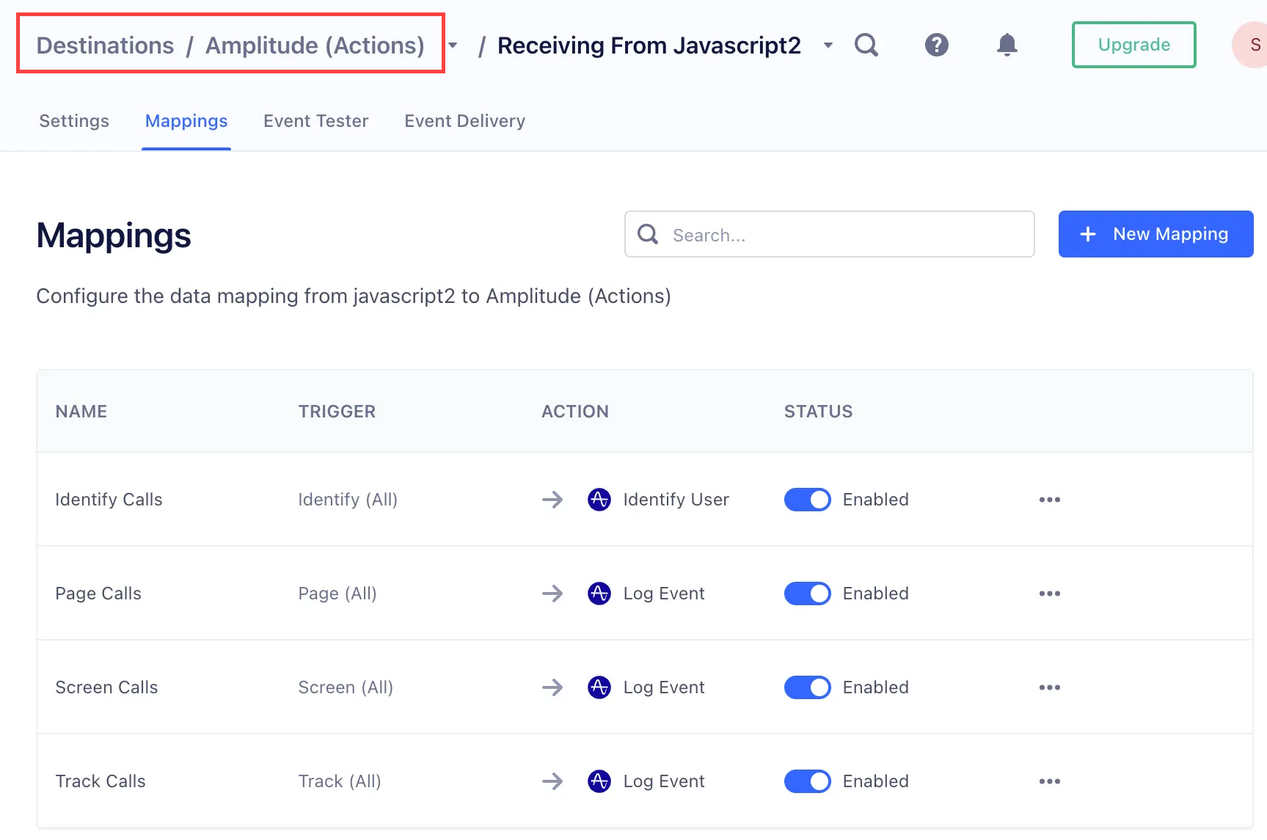Click the STATUS column header
The image size is (1267, 840).
point(819,412)
